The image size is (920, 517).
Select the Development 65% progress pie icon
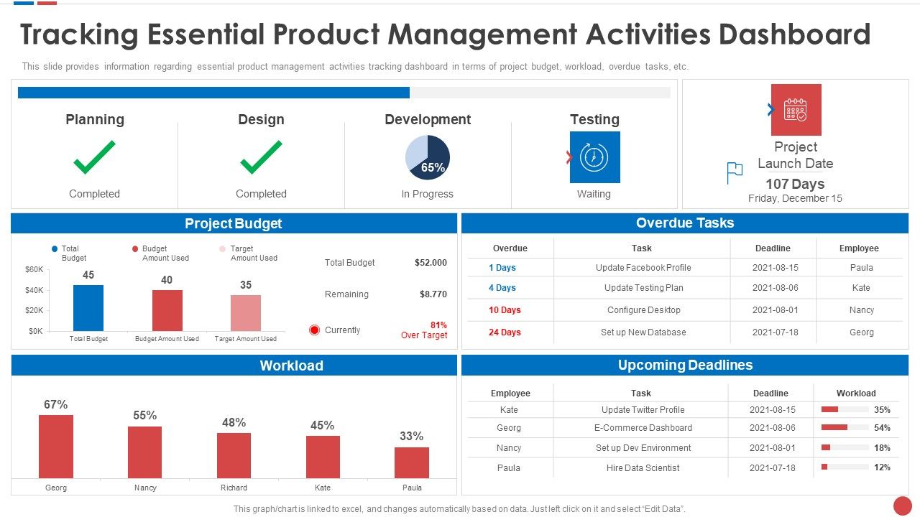(428, 157)
